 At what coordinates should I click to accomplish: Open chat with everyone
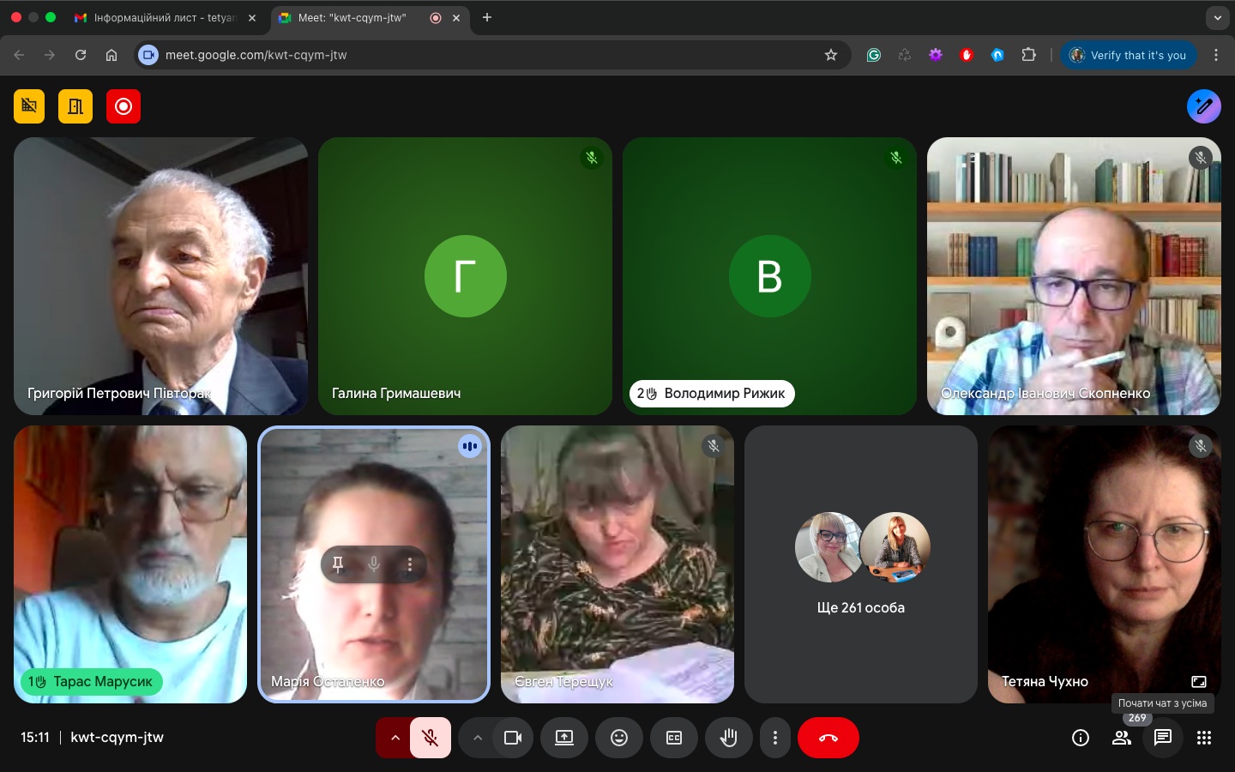pyautogui.click(x=1163, y=738)
